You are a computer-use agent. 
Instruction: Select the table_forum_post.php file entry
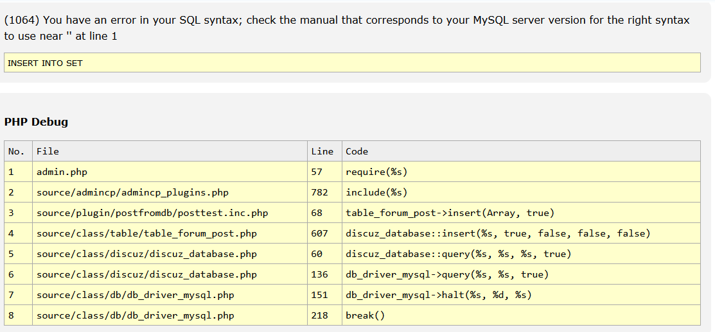click(146, 233)
